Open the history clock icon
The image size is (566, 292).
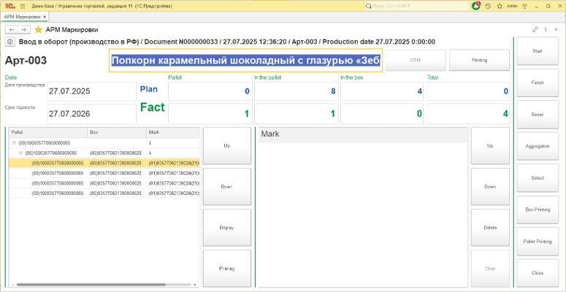488,6
